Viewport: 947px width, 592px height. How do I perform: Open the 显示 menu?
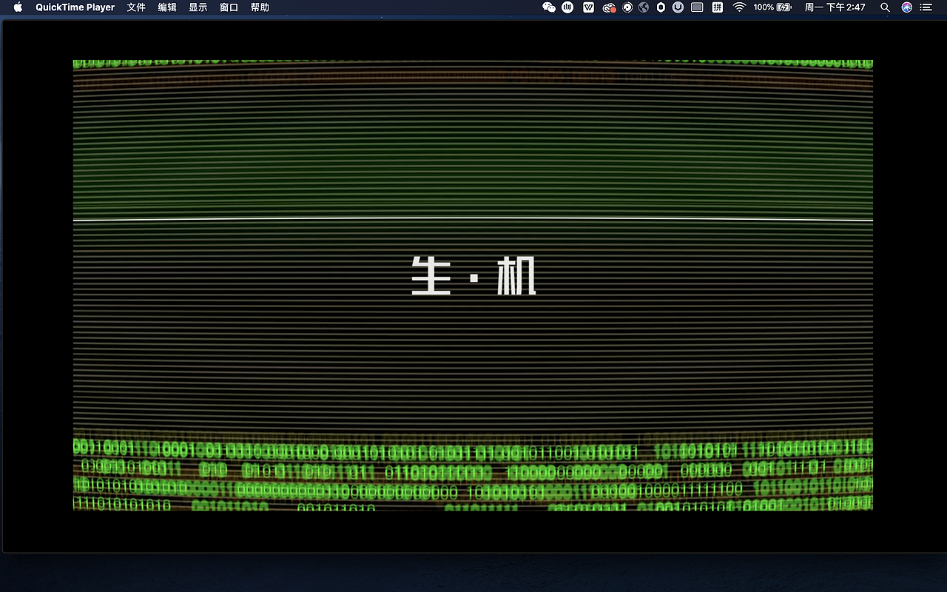tap(198, 7)
